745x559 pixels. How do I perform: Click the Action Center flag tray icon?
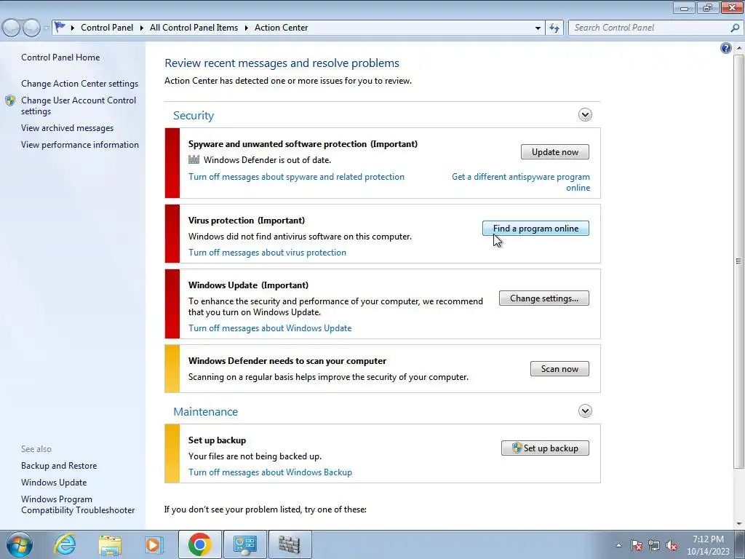[637, 545]
